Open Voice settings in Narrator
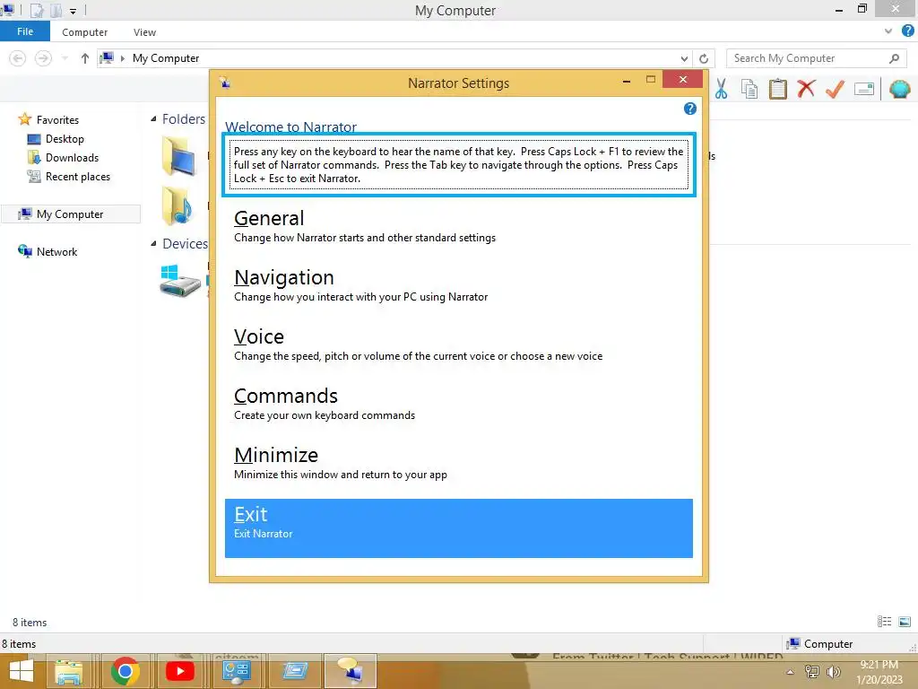The image size is (918, 689). (x=458, y=344)
